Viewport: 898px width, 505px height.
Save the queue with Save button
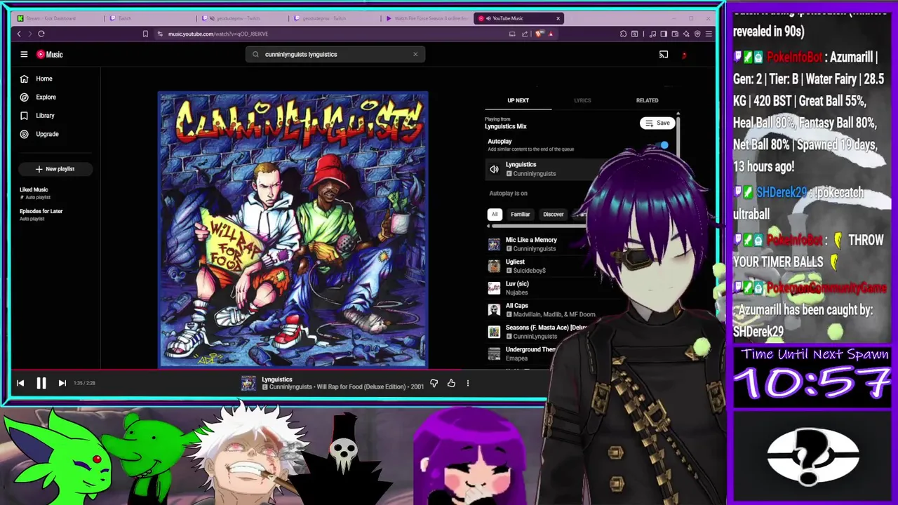pyautogui.click(x=657, y=123)
